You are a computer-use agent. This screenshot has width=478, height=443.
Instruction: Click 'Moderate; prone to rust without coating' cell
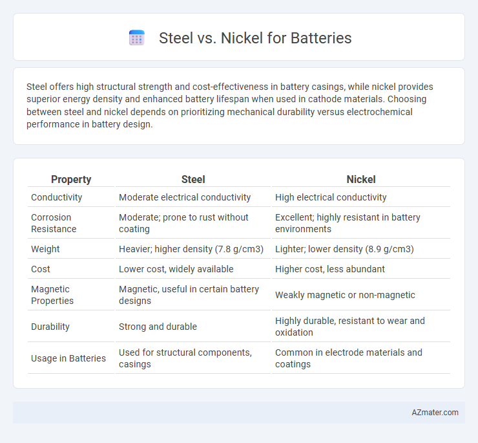click(183, 223)
